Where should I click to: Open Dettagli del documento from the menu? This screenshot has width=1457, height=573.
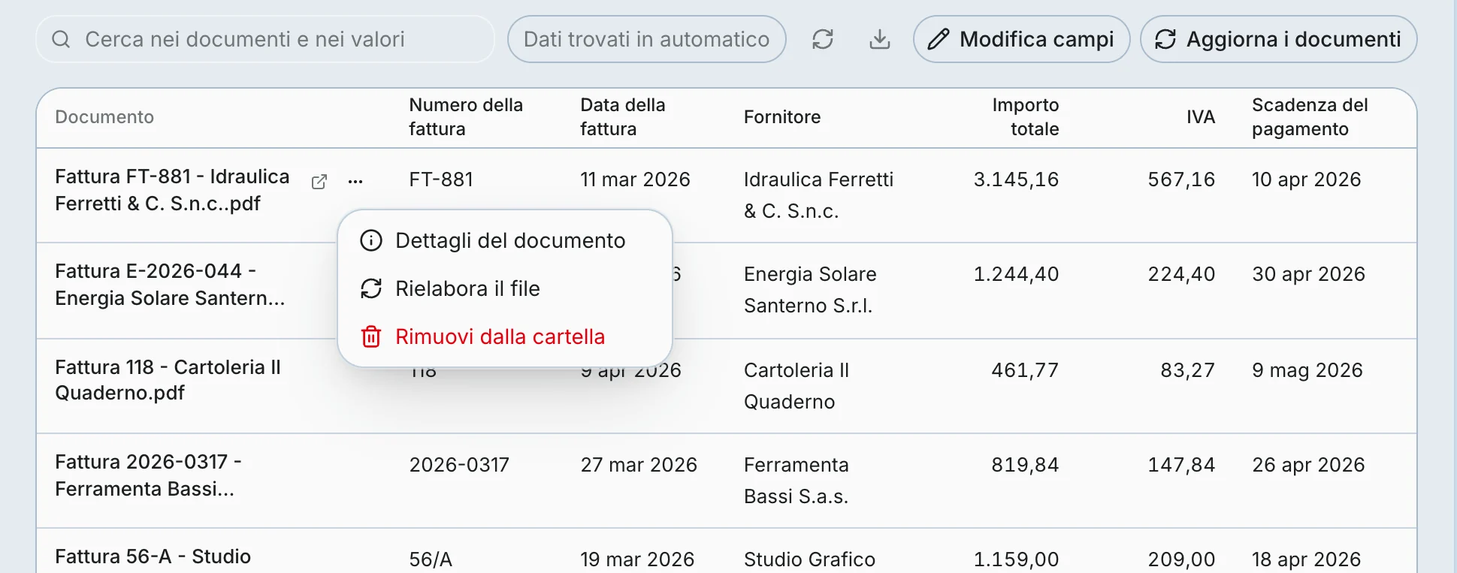click(x=505, y=240)
